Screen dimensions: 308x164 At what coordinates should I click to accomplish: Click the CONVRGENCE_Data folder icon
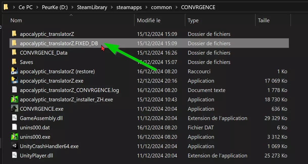tap(14, 52)
